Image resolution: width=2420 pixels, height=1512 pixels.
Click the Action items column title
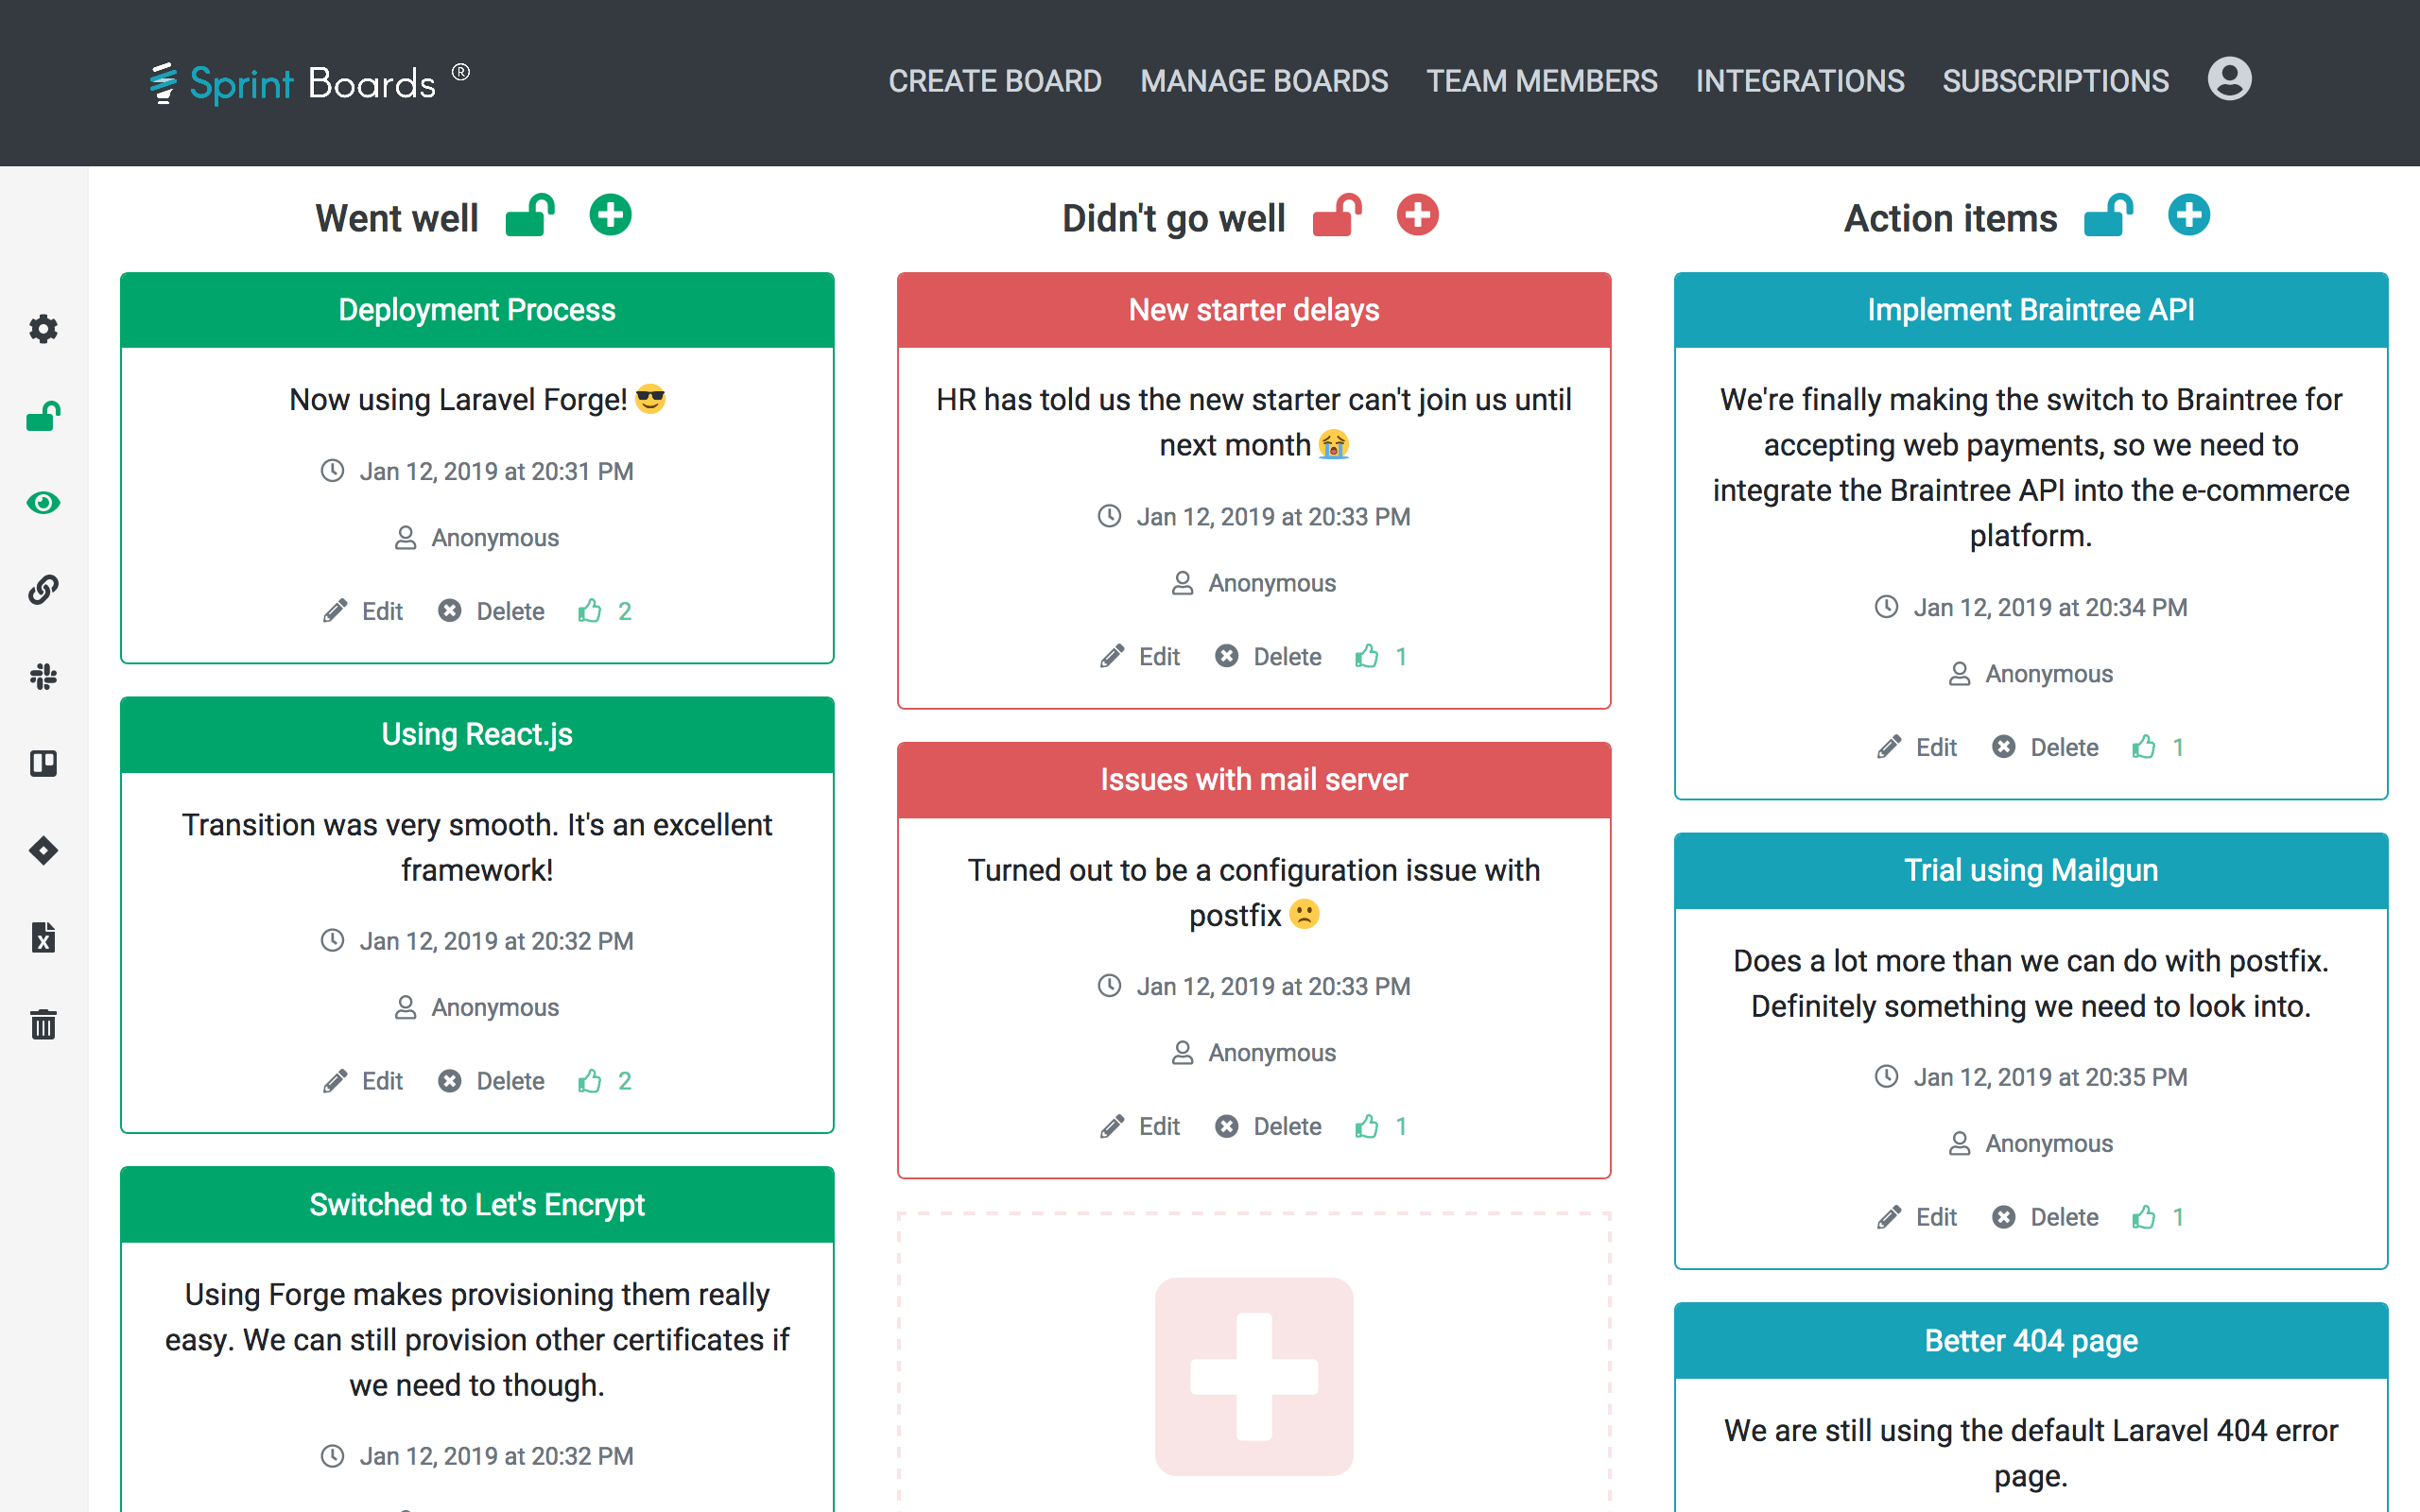tap(1951, 218)
